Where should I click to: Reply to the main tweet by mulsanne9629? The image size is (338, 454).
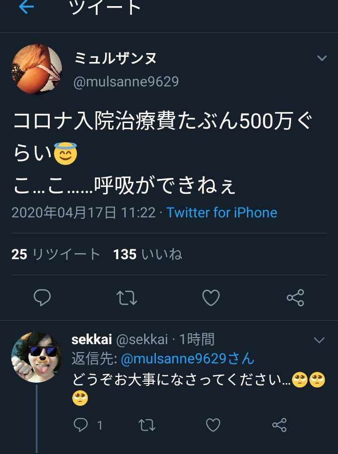pyautogui.click(x=42, y=297)
